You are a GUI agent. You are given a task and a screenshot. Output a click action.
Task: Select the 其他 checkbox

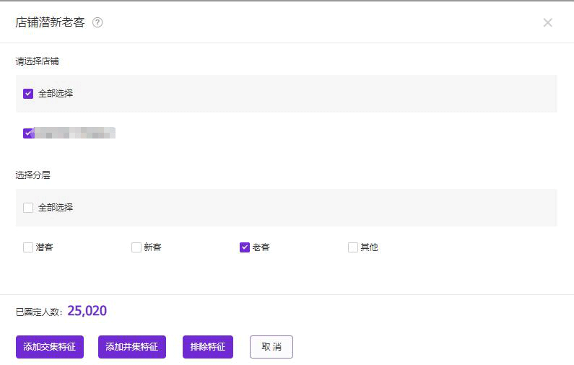click(x=353, y=247)
